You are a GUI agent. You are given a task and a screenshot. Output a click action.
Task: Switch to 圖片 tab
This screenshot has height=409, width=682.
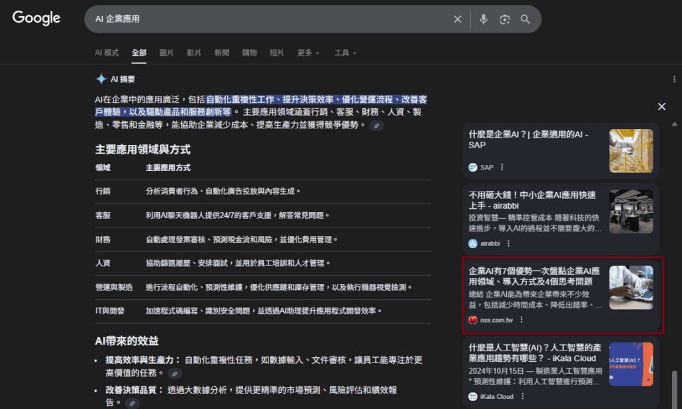166,53
